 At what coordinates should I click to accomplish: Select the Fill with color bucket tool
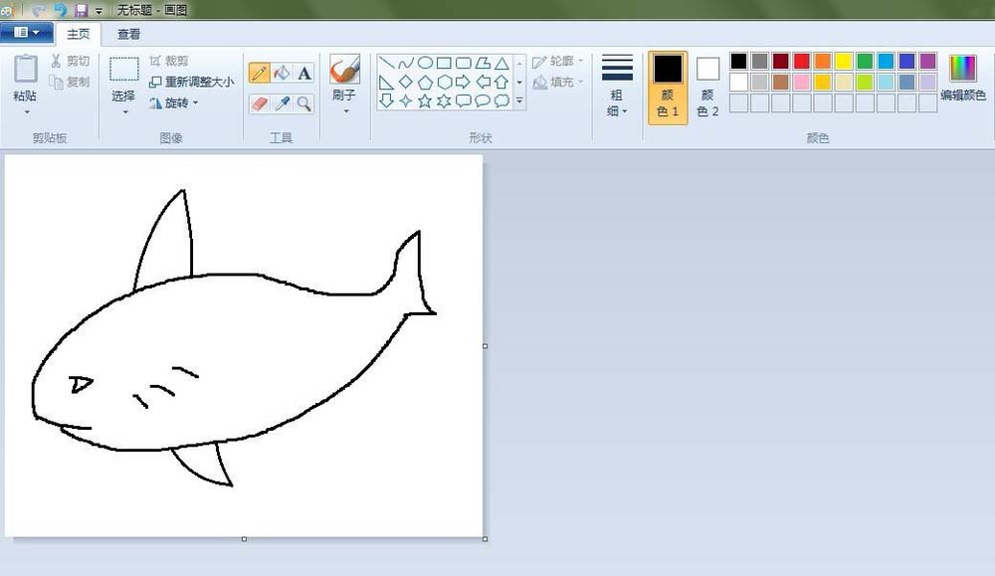[x=282, y=73]
